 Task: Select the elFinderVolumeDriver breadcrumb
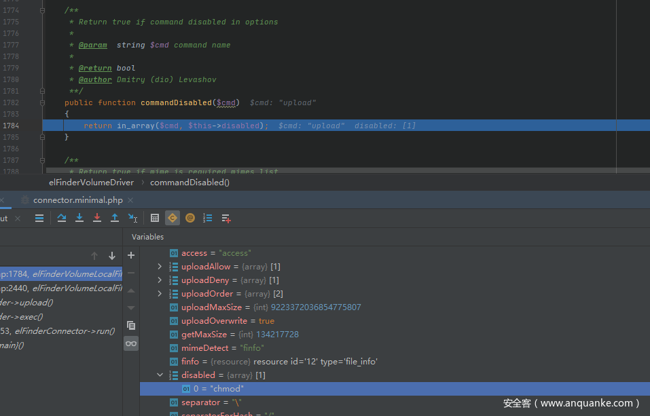(91, 182)
